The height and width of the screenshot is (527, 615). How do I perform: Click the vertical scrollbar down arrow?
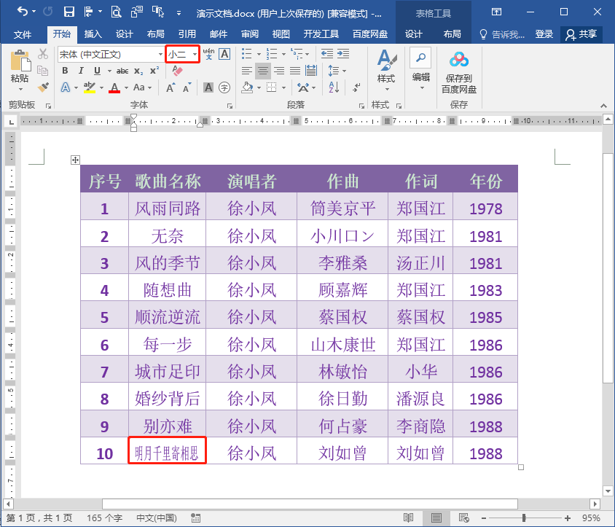click(x=608, y=491)
